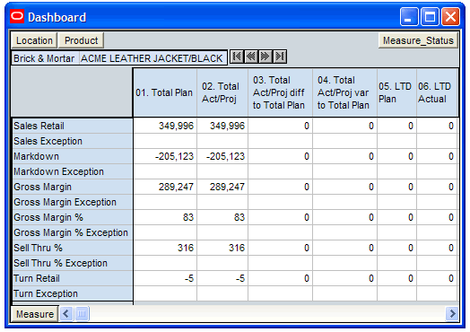Screen dimensions: 470x332
Task: Click the Measure button at the bottom
Action: point(35,314)
